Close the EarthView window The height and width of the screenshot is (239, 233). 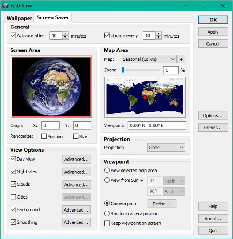pyautogui.click(x=223, y=6)
